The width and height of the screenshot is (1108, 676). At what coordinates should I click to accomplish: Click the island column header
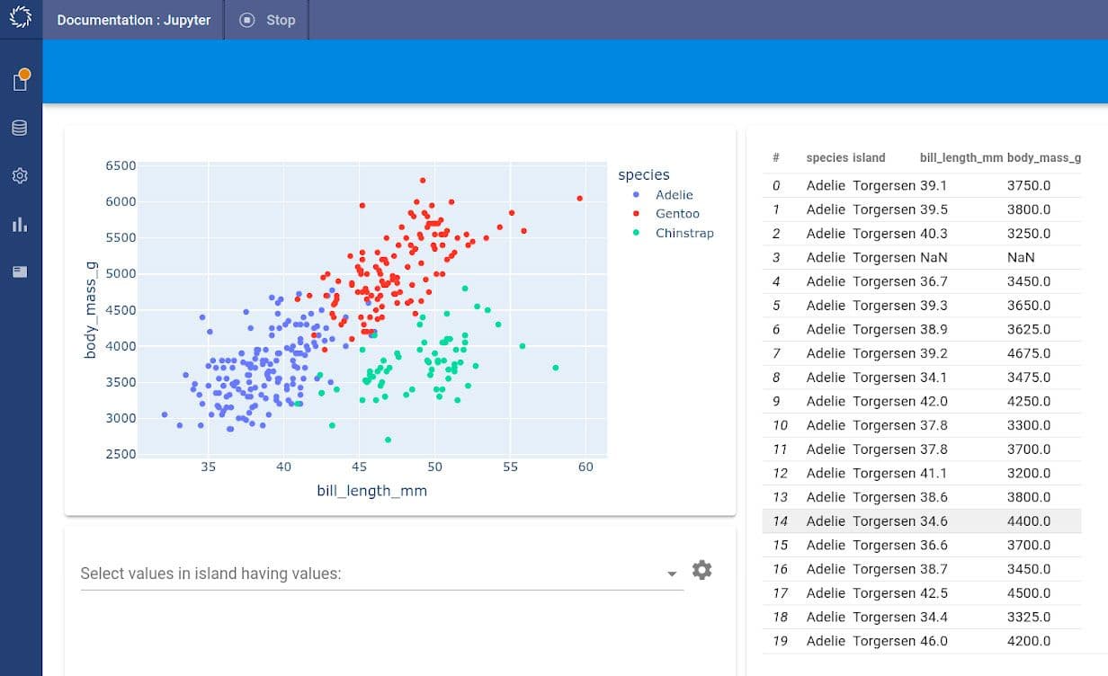(869, 158)
